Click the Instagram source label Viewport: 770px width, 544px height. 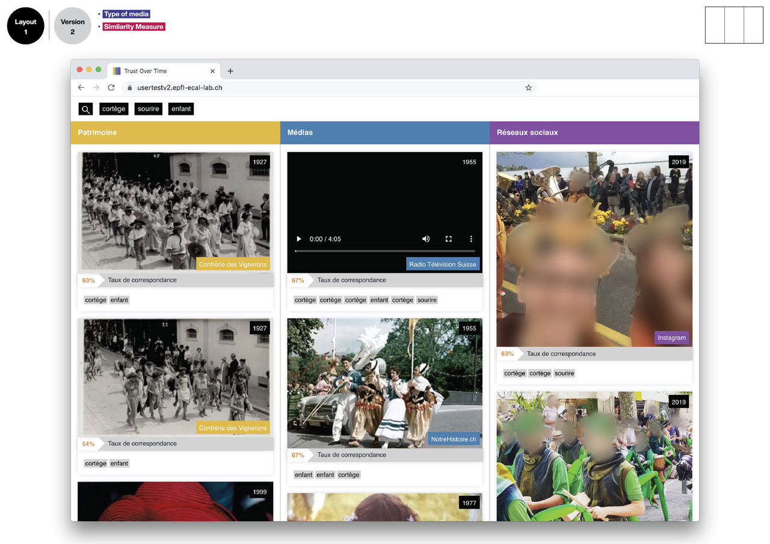pyautogui.click(x=671, y=337)
